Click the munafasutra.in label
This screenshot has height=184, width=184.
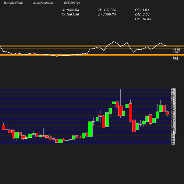tap(43, 3)
